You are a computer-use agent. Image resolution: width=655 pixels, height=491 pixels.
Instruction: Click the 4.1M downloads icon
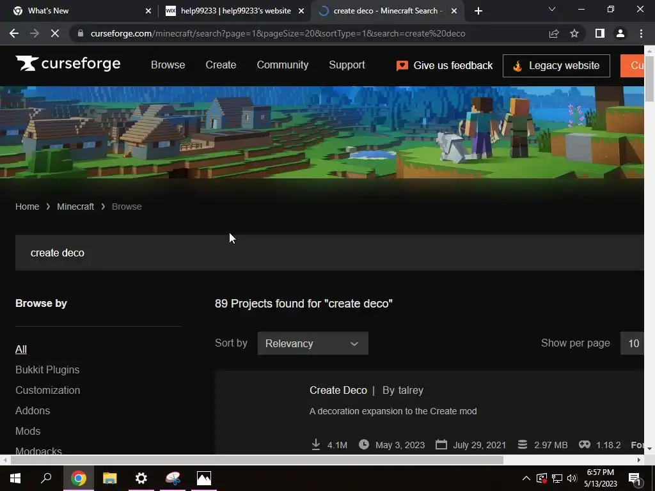click(x=316, y=445)
